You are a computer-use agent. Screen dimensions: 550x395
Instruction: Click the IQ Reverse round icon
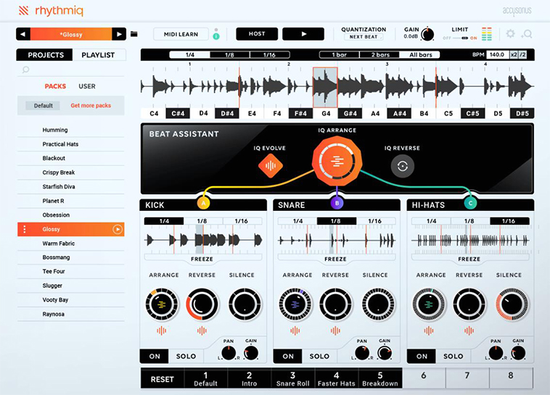(x=402, y=166)
